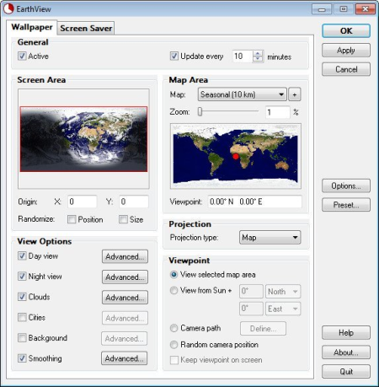Screen dimensions: 379x387
Task: Click the Screen Area earth preview thumbnail
Action: (x=83, y=139)
